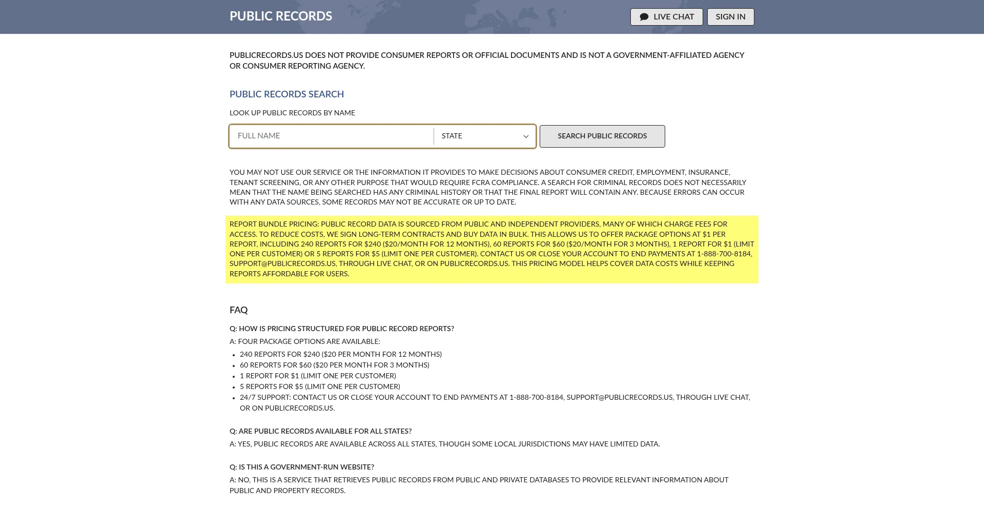Viewport: 984px width, 509px height.
Task: Click the highlighted Report Bundle Pricing notice
Action: pos(492,249)
